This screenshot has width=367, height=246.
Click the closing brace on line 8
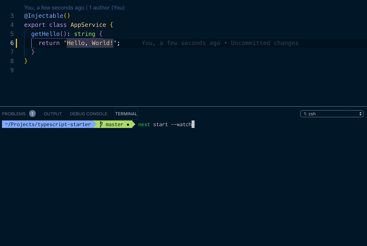(26, 61)
